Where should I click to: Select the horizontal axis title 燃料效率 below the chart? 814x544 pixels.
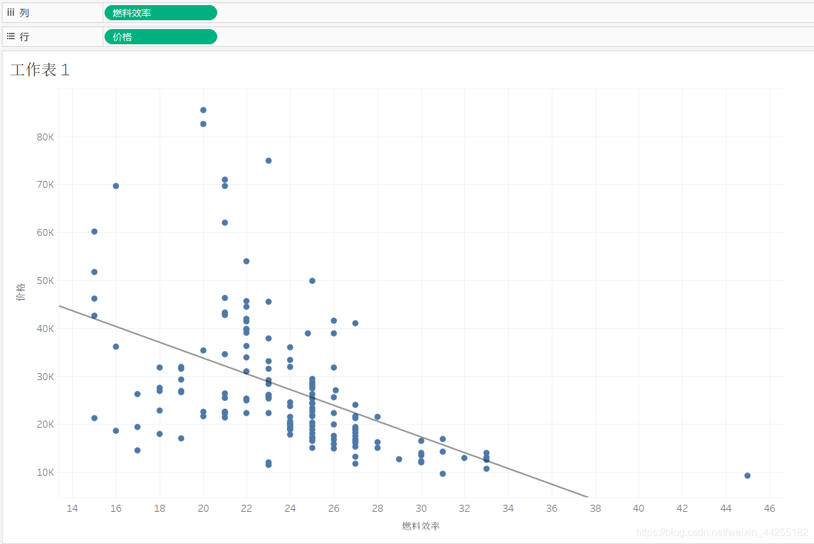[421, 526]
